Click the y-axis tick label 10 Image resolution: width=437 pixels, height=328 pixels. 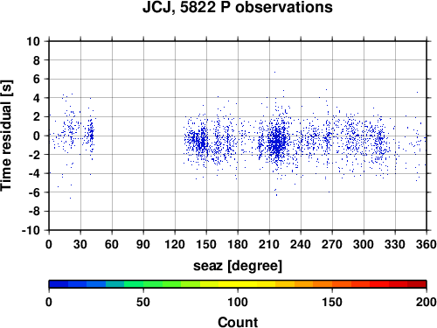point(33,41)
